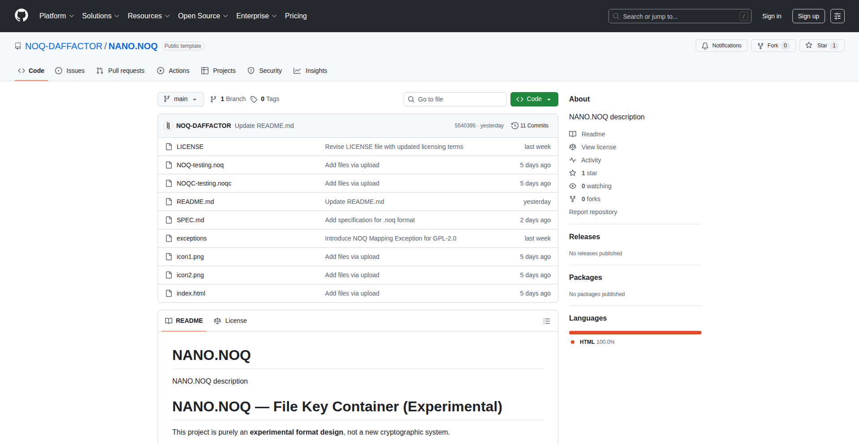Click the GitHub logo in the top-left
859x444 pixels.
click(x=21, y=16)
